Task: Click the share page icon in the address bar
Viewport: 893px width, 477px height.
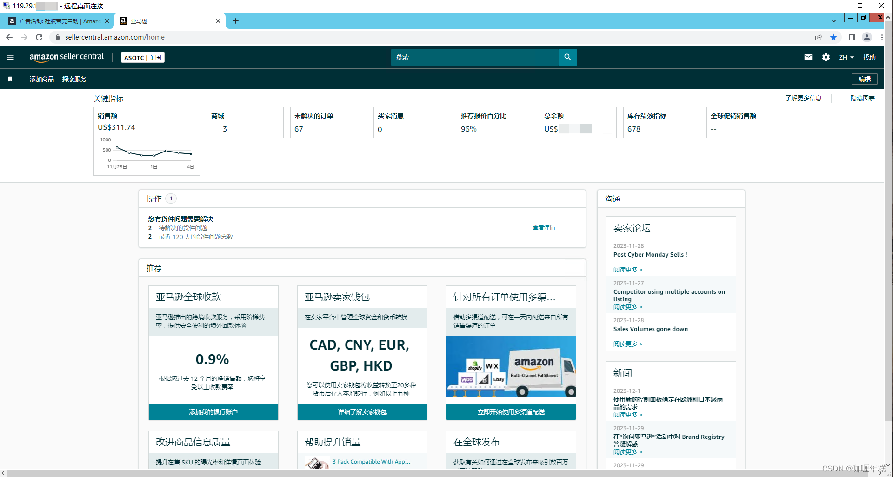Action: 819,37
